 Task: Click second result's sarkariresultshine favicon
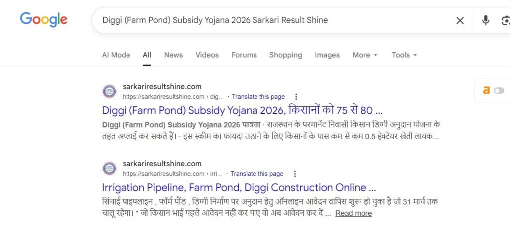tap(109, 168)
